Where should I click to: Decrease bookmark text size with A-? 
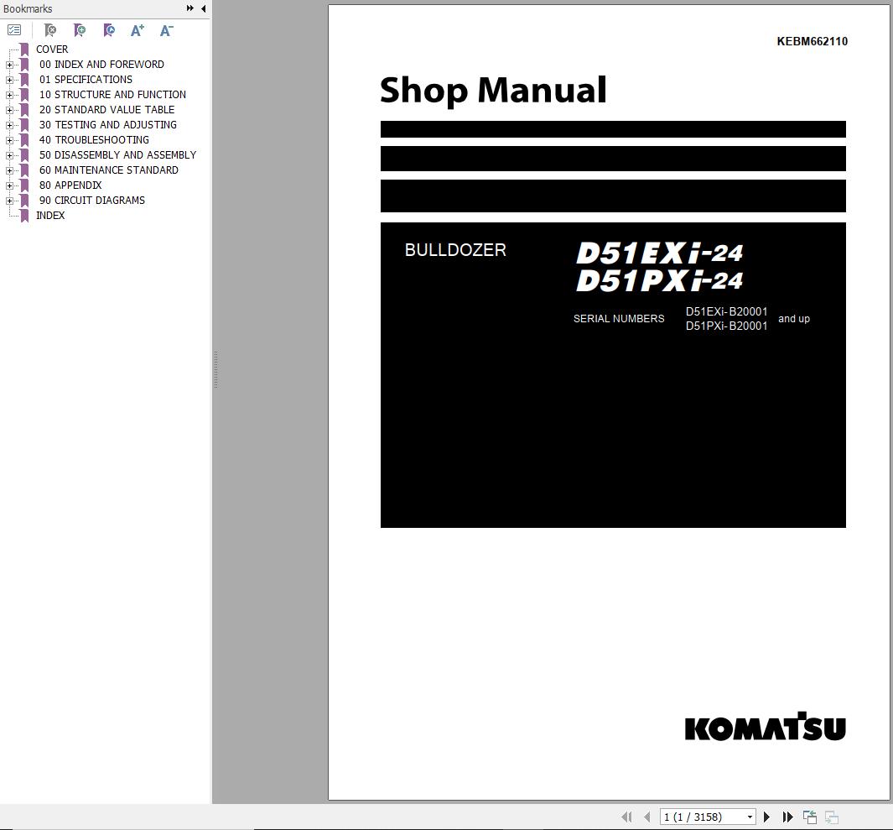point(165,30)
